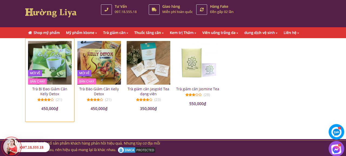The width and height of the screenshot is (346, 156).
Task: Click the home icon in navigation bar
Action: (30, 33)
